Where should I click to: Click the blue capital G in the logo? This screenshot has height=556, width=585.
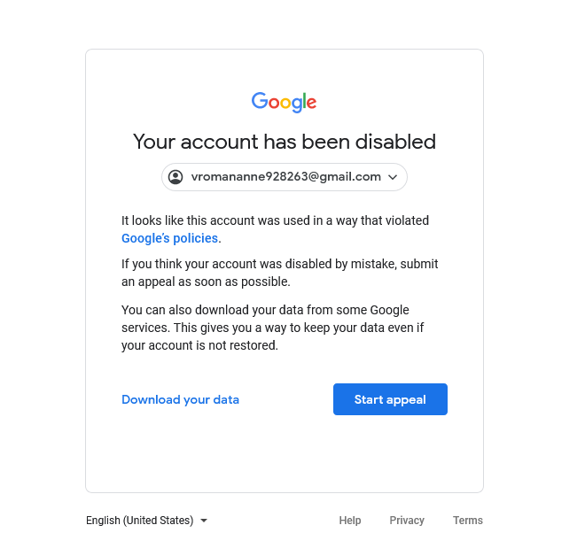[259, 101]
